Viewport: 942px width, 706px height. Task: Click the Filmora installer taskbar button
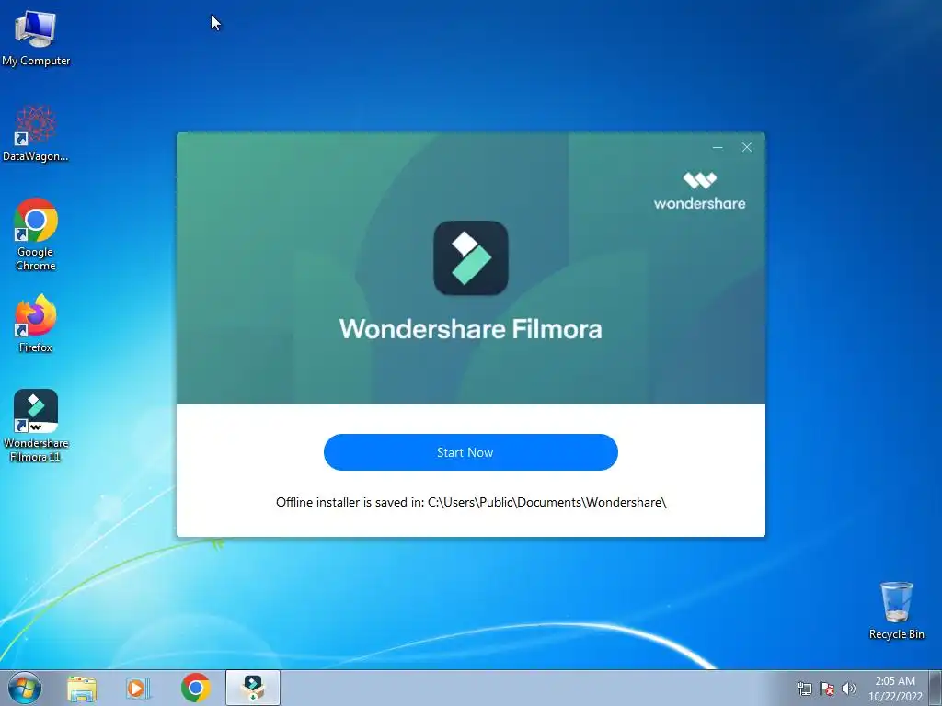tap(253, 688)
